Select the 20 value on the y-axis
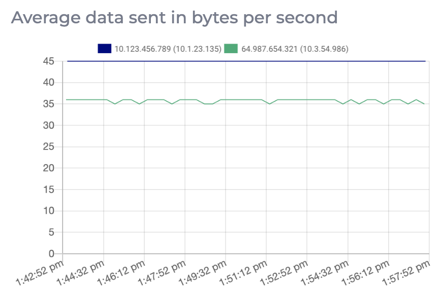 [48, 168]
